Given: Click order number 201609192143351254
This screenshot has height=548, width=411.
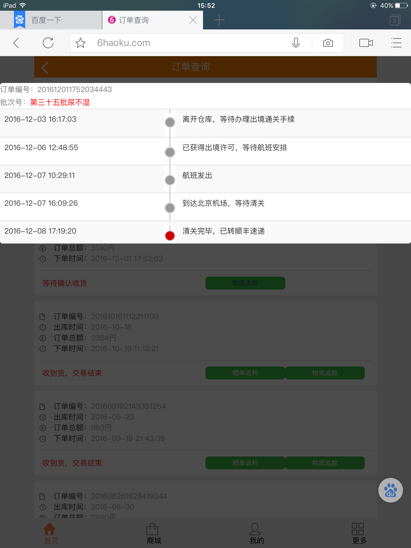Looking at the screenshot, I should 128,406.
